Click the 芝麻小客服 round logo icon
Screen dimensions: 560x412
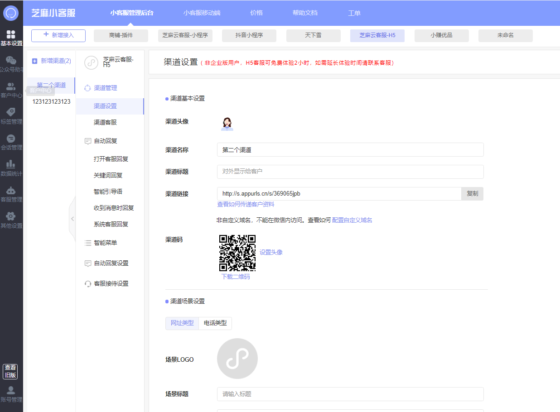(11, 13)
